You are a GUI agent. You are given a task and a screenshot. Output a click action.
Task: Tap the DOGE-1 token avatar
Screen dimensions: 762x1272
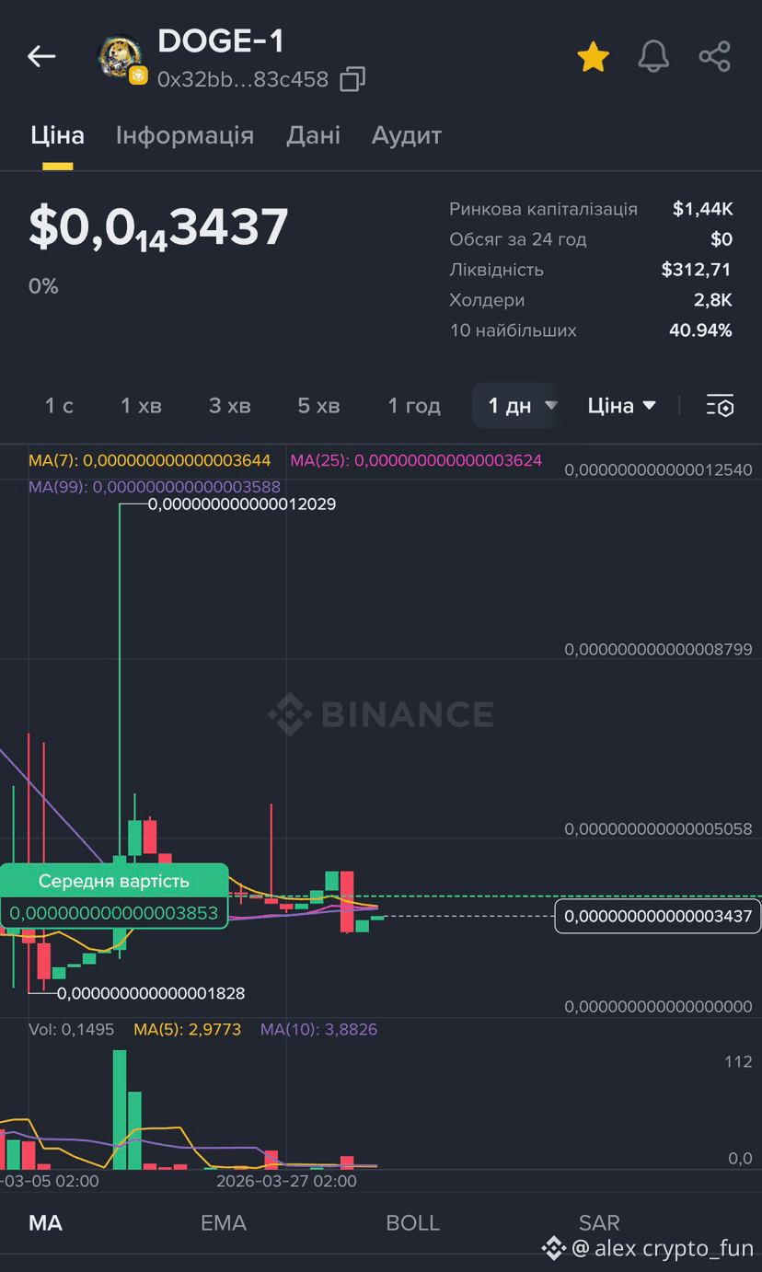[121, 58]
